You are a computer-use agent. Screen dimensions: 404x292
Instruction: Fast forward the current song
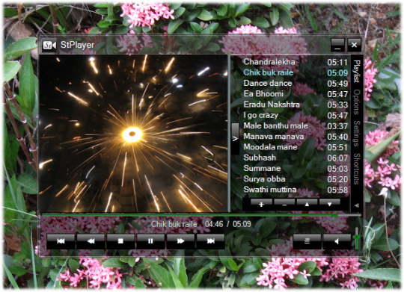(x=180, y=241)
